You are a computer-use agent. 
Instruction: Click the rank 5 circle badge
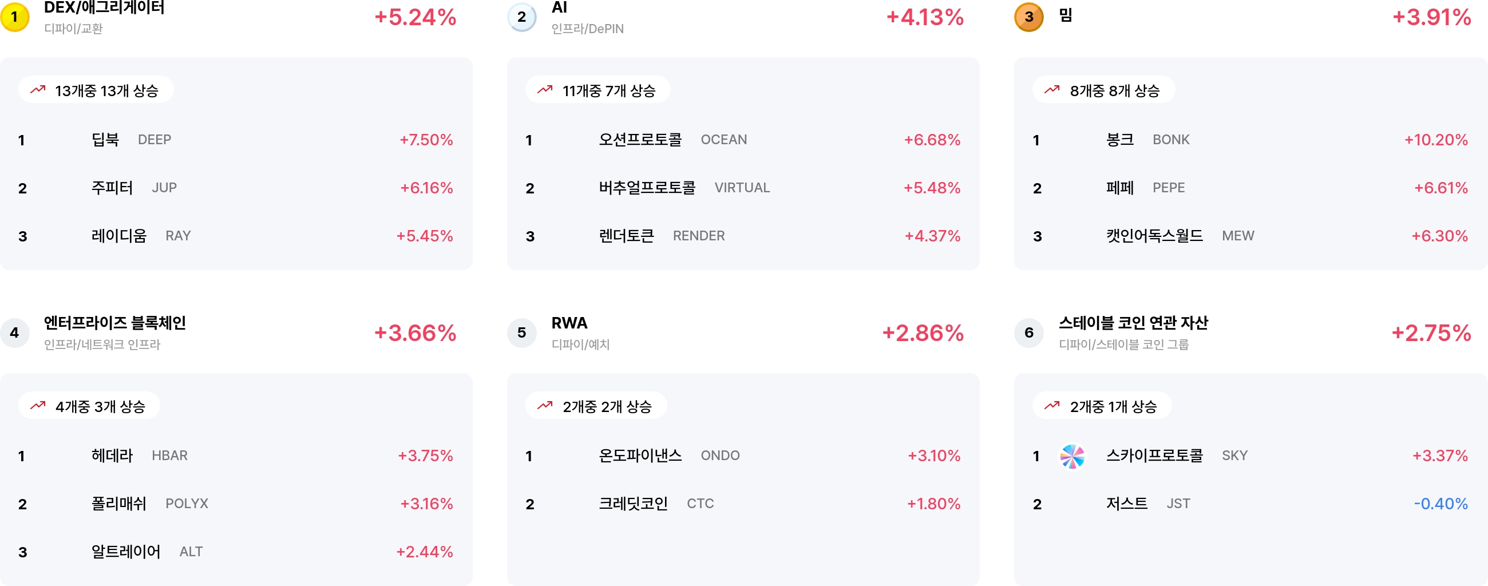tap(521, 332)
